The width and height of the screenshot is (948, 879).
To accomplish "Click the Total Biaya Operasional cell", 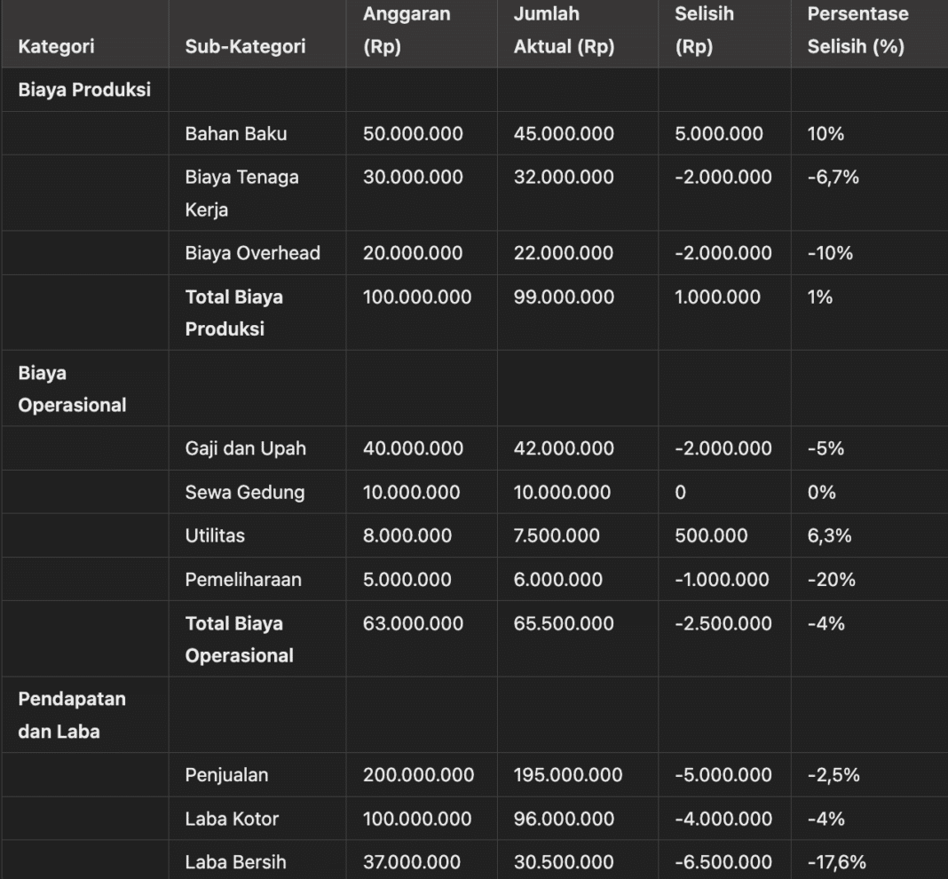I will (233, 639).
